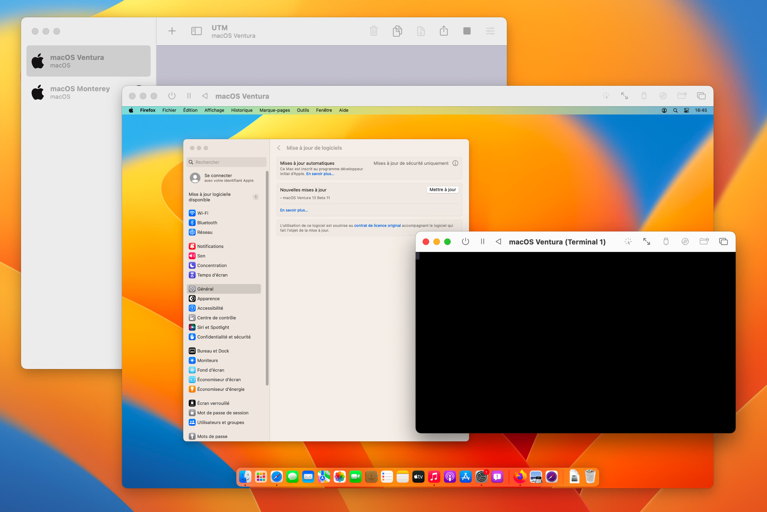The width and height of the screenshot is (767, 512).
Task: Pause the macOS Ventura virtual machine
Action: [x=189, y=96]
